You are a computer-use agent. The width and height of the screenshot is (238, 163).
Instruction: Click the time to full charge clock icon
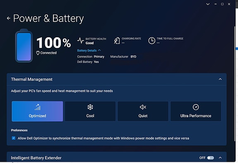tap(151, 41)
